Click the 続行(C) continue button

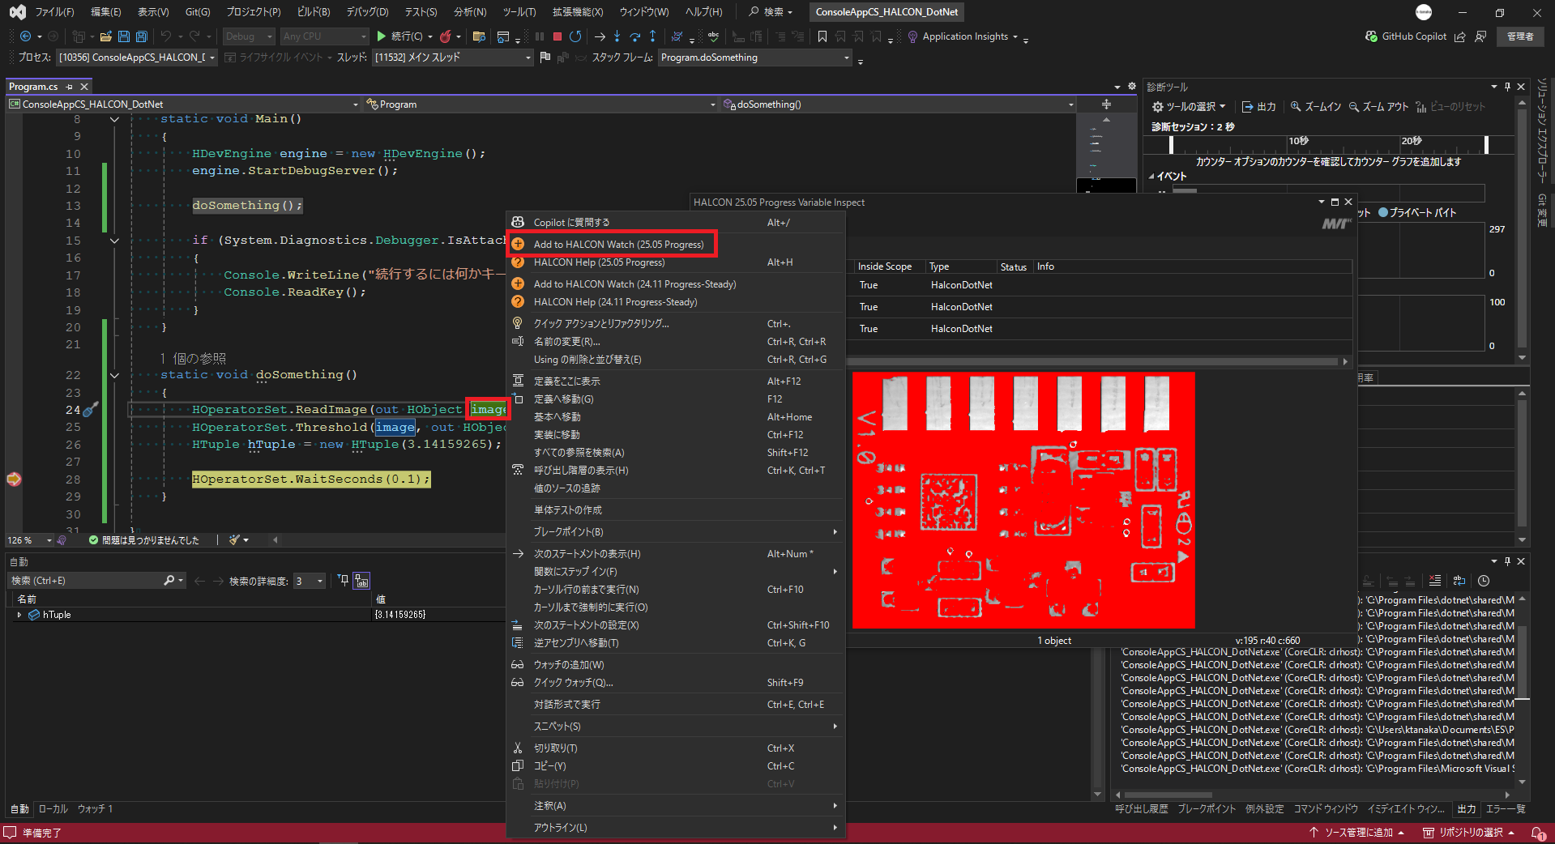point(399,36)
